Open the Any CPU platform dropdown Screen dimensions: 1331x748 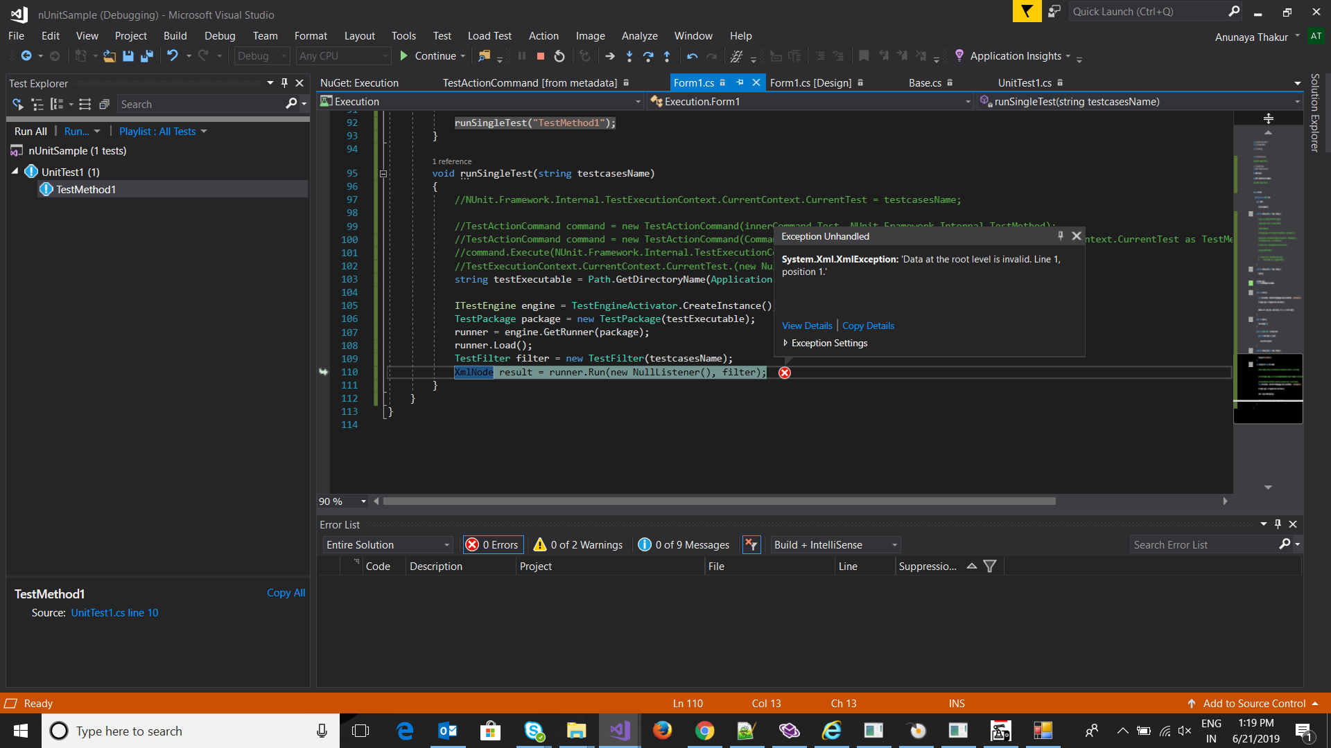click(386, 55)
